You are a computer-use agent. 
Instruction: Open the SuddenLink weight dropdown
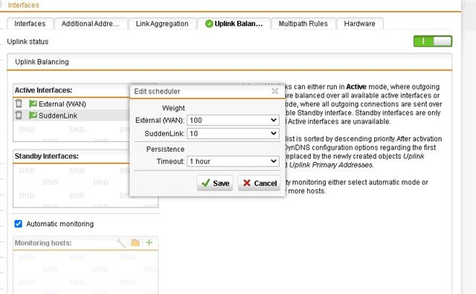(233, 134)
